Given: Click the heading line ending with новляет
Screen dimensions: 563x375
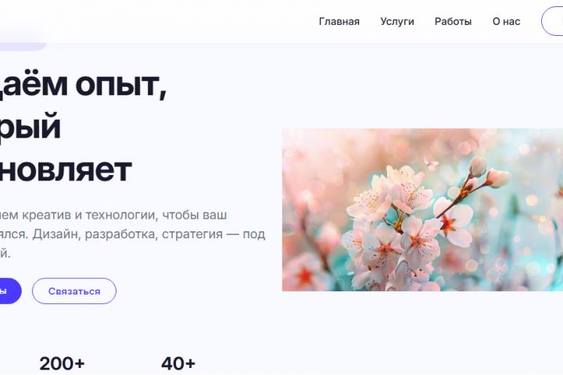Looking at the screenshot, I should click(x=66, y=170).
